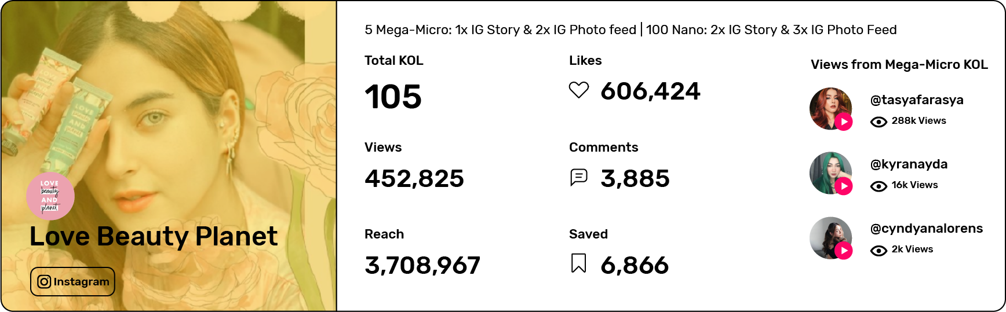Click the Love Beauty Planet campaign title
Image resolution: width=1006 pixels, height=312 pixels.
point(154,236)
